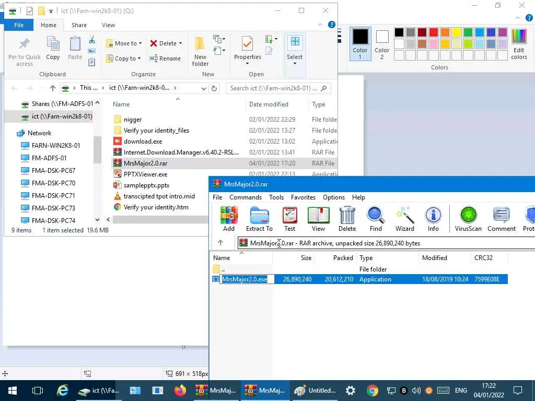Open Explorer Help question mark icon

[332, 25]
